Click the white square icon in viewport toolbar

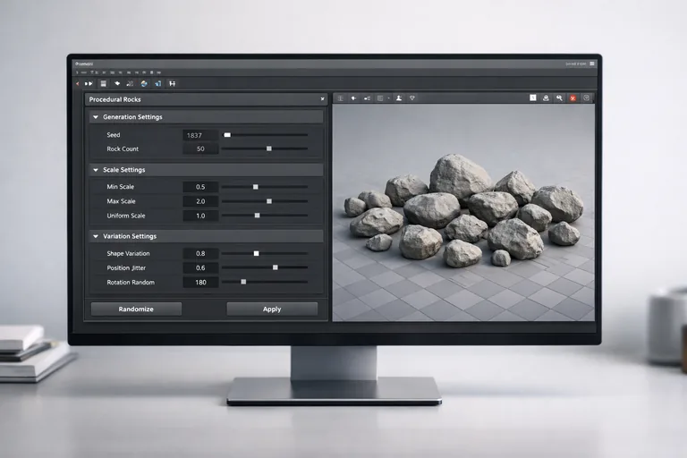[x=531, y=98]
